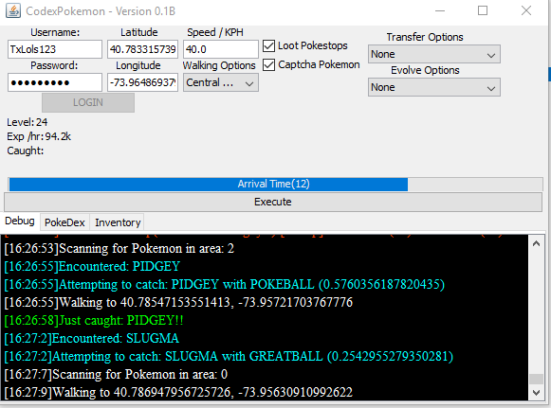Click the debug log scroll up arrow
The image size is (551, 408).
536,243
